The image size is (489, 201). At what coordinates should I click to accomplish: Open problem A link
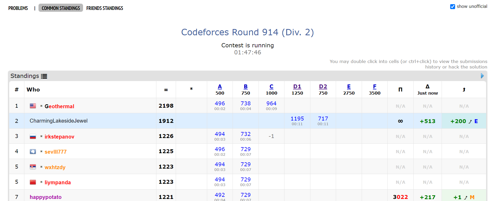click(220, 87)
